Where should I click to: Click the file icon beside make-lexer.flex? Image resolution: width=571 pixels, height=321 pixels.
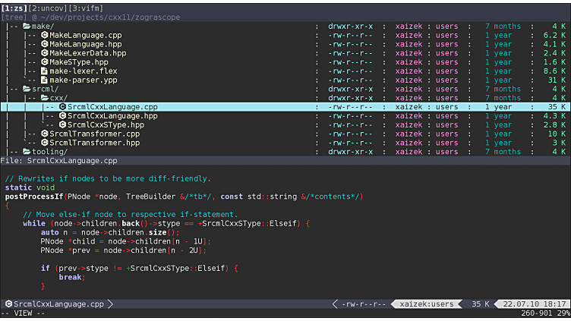pyautogui.click(x=43, y=71)
